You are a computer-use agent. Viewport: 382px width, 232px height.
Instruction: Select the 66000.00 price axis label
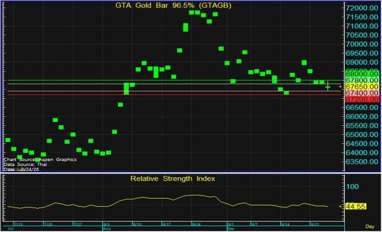click(x=362, y=116)
